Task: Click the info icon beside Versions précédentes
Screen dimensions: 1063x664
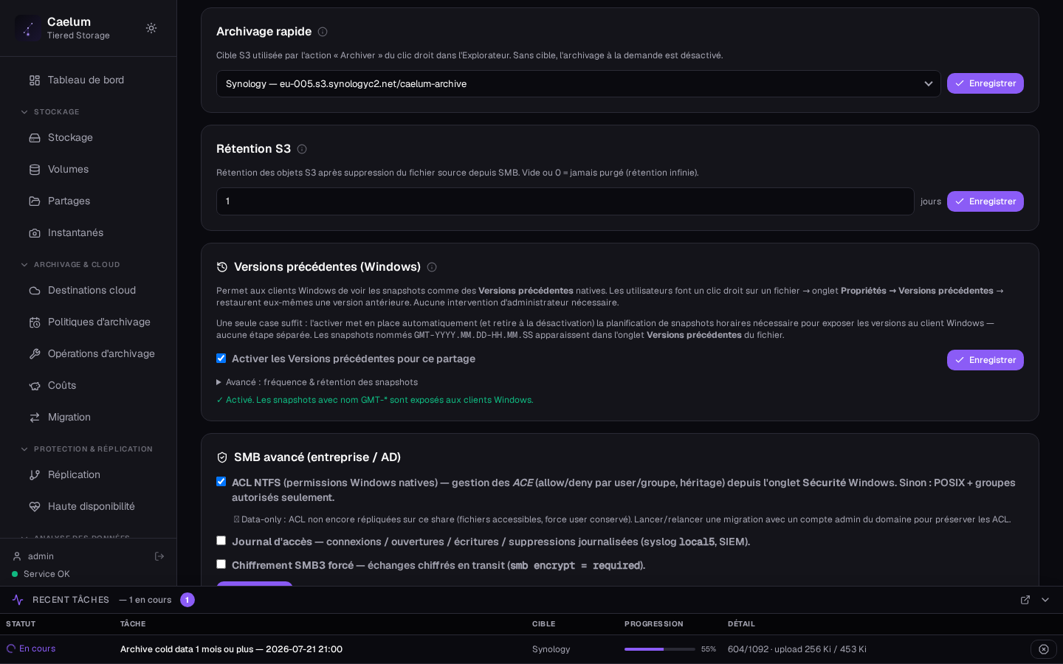Action: point(432,267)
